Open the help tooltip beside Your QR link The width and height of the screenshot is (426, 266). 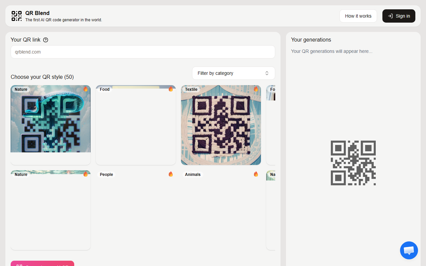(x=46, y=40)
